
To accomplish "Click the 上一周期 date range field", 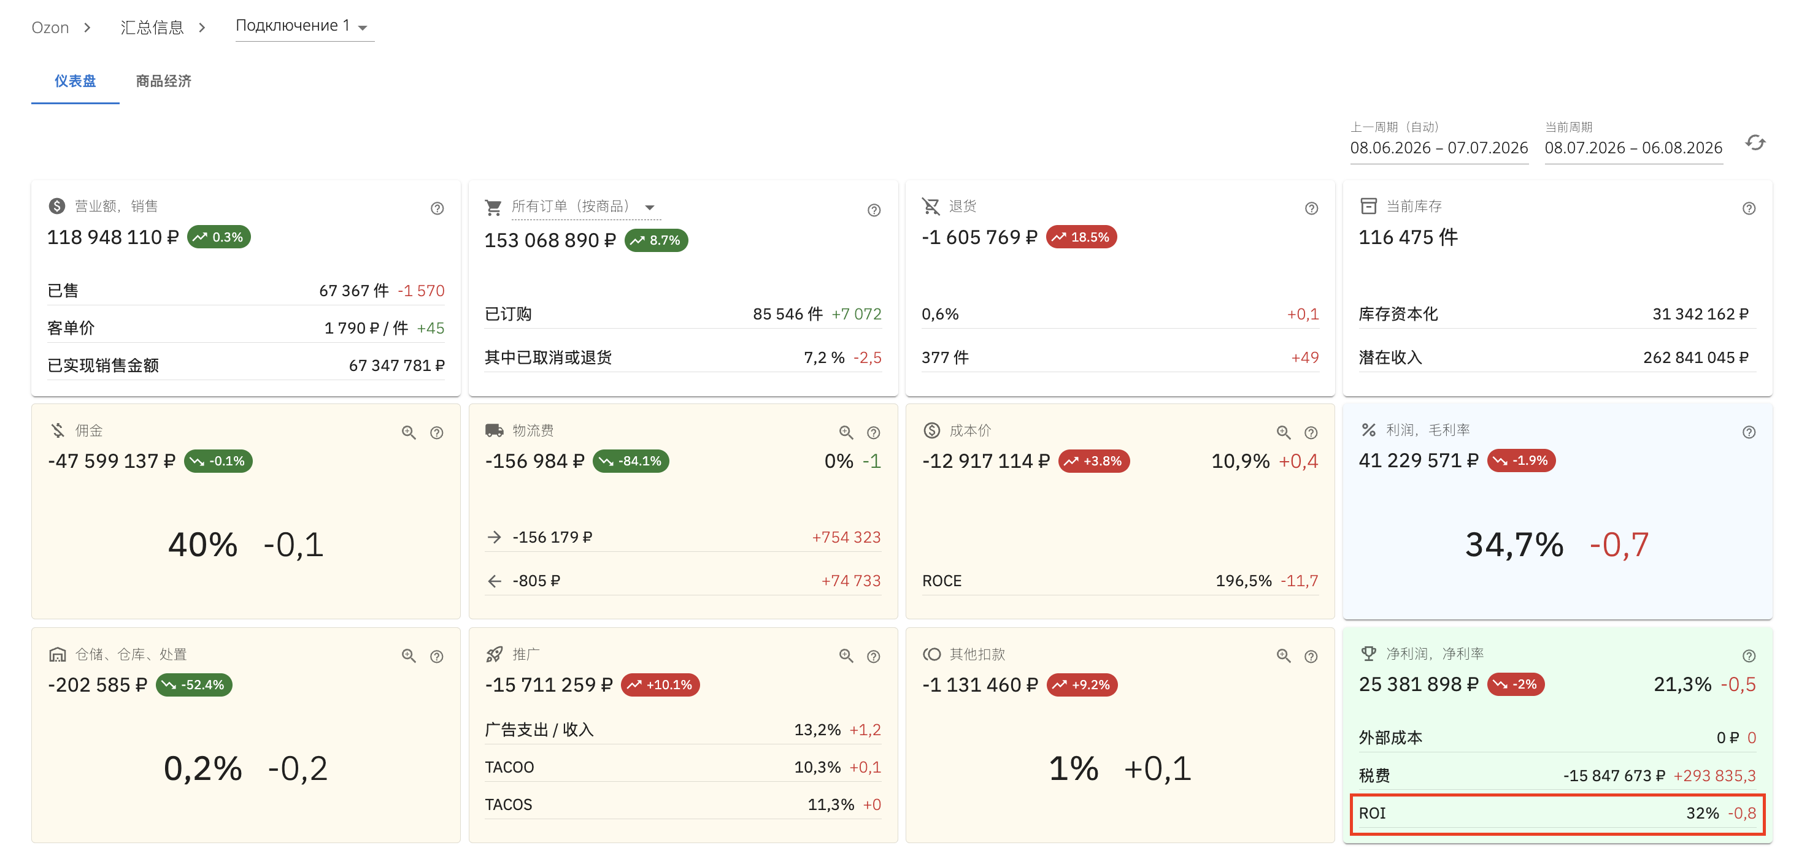I will (1439, 148).
